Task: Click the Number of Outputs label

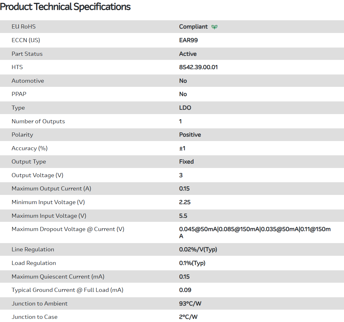Action: pyautogui.click(x=38, y=121)
